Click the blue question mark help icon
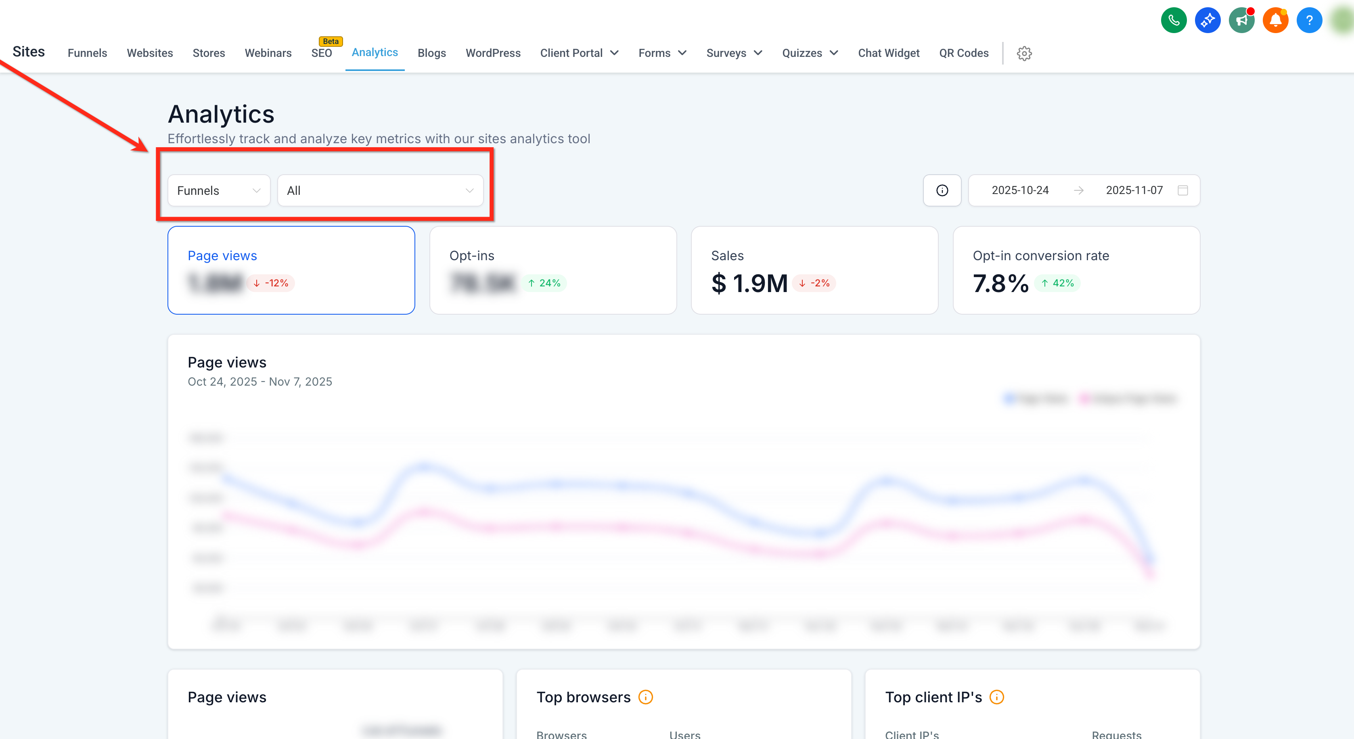 (x=1309, y=21)
